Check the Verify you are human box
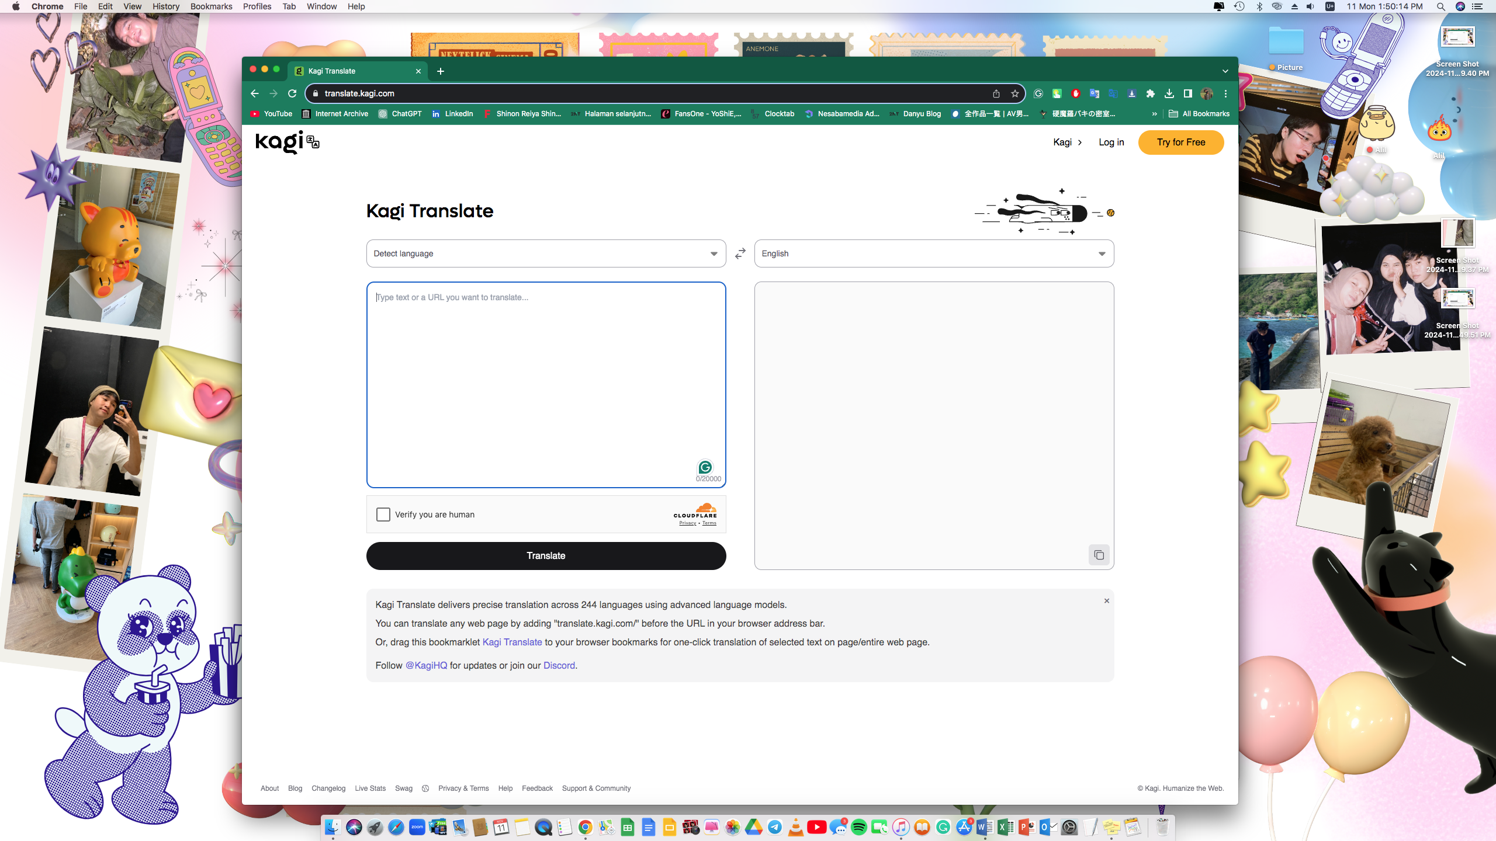The width and height of the screenshot is (1496, 841). [x=383, y=515]
